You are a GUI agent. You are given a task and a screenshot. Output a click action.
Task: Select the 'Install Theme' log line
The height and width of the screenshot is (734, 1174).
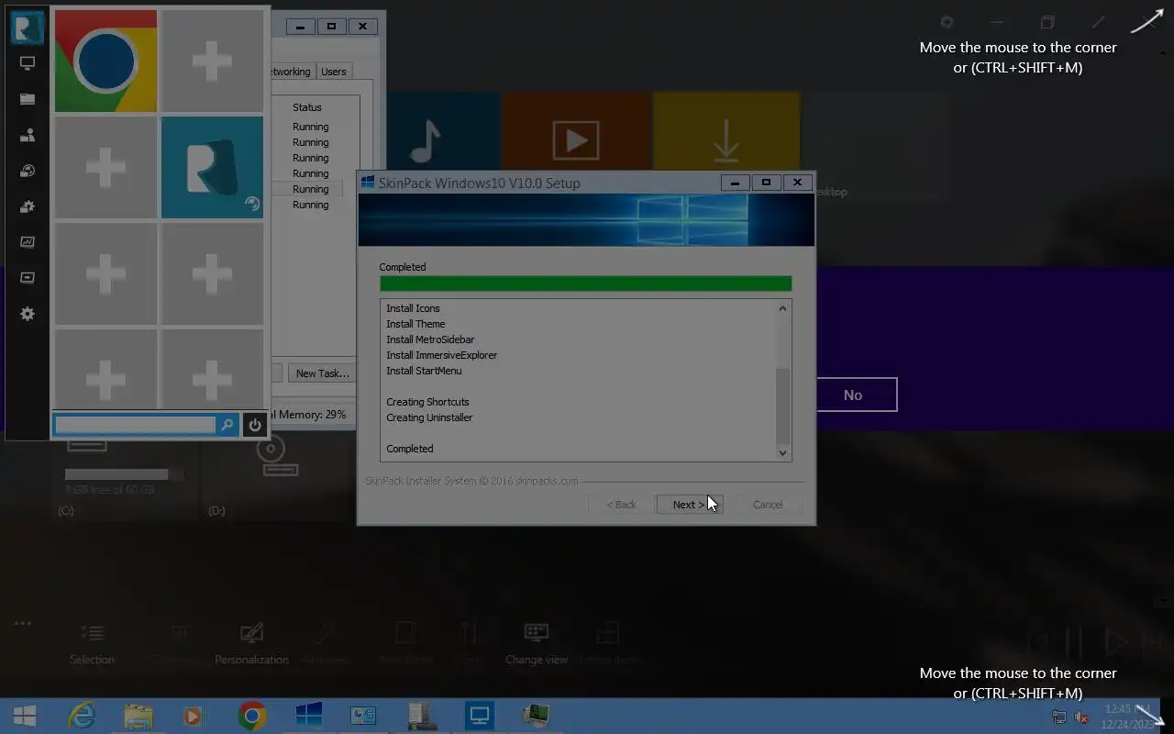[415, 324]
